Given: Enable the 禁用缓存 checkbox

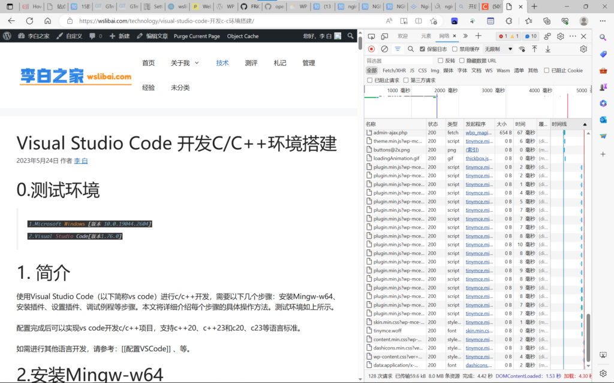Looking at the screenshot, I should click(x=455, y=49).
